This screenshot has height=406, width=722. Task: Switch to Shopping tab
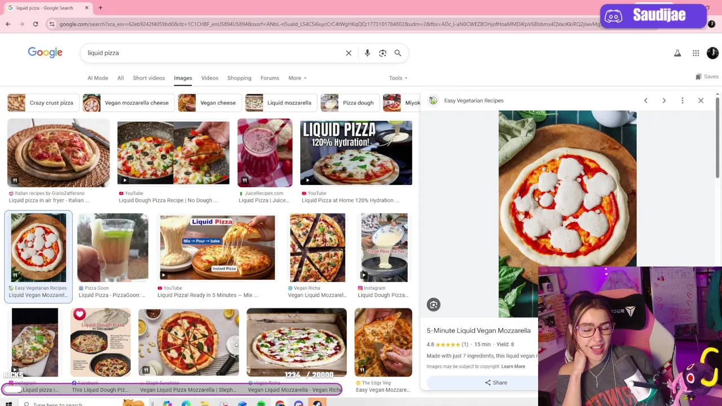click(239, 78)
